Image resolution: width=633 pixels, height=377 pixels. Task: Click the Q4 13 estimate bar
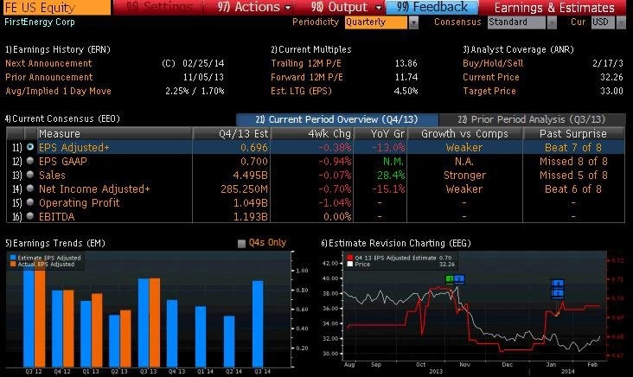click(x=172, y=334)
